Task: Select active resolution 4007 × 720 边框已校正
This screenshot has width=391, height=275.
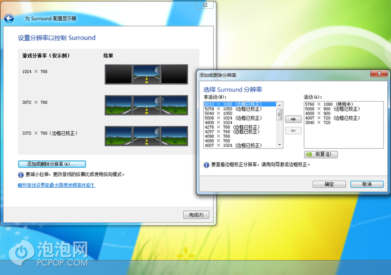Action: tap(344, 118)
